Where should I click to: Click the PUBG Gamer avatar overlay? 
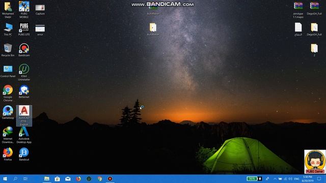click(x=315, y=162)
